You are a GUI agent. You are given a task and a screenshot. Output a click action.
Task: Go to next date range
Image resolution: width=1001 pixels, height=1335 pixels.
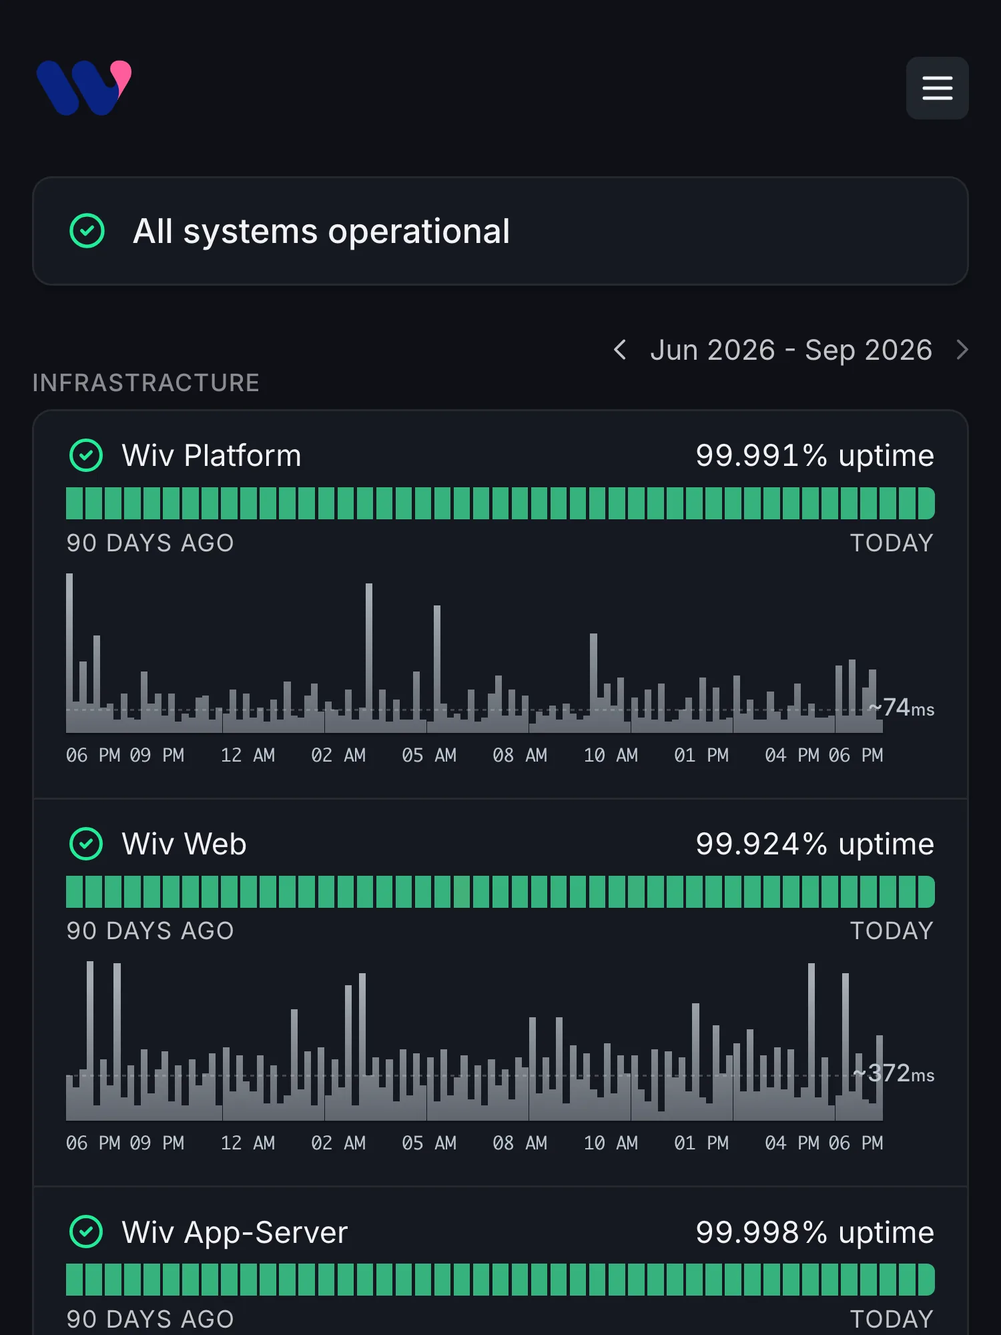[962, 350]
